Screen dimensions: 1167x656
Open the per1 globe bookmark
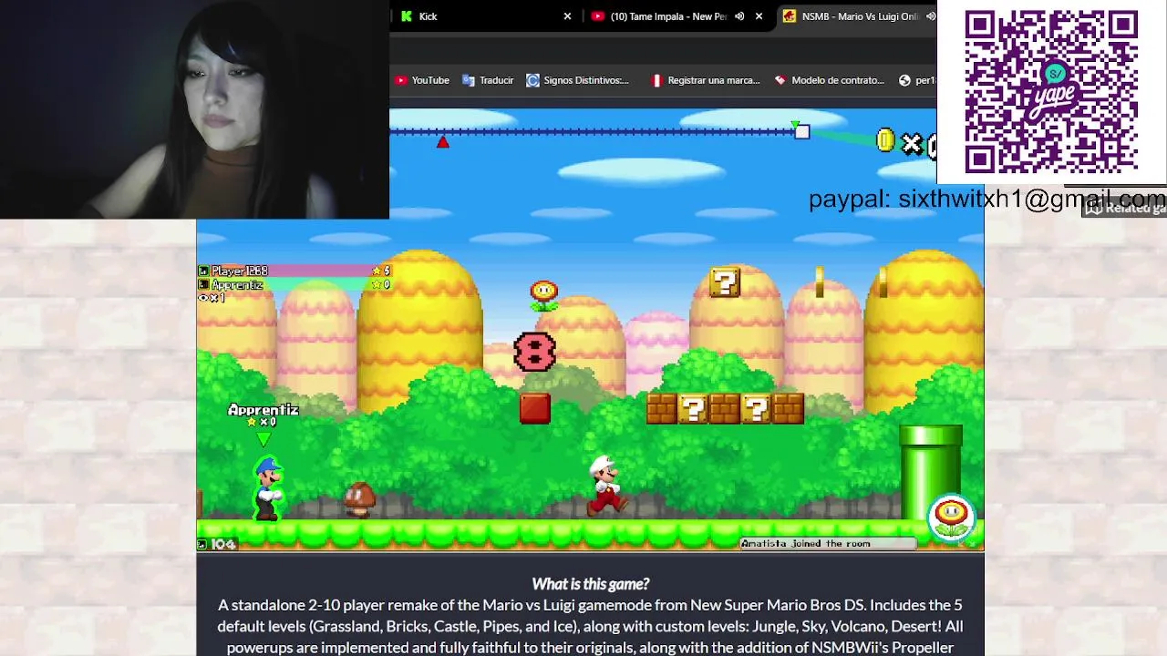coord(917,80)
